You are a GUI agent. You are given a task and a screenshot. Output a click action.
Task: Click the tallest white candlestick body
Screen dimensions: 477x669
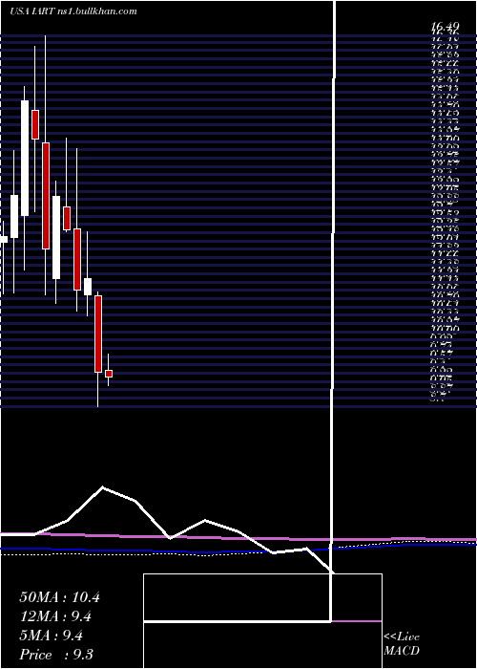(25, 159)
